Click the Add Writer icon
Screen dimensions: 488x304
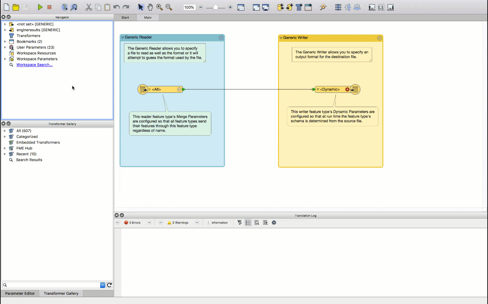(290, 7)
